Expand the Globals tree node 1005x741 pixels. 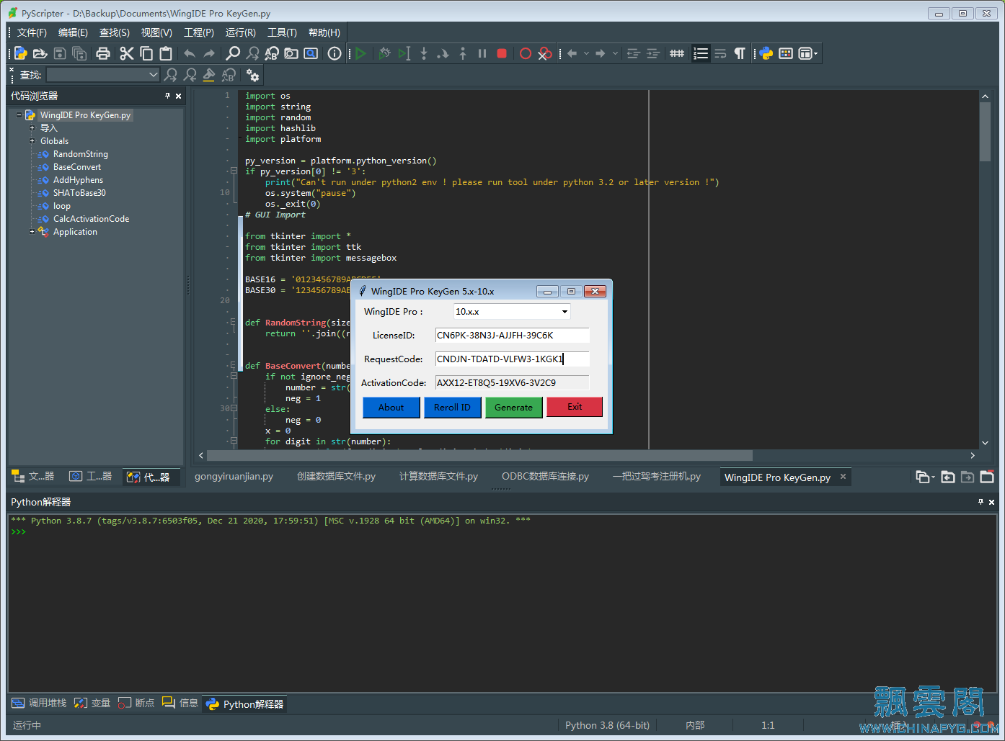pos(32,141)
